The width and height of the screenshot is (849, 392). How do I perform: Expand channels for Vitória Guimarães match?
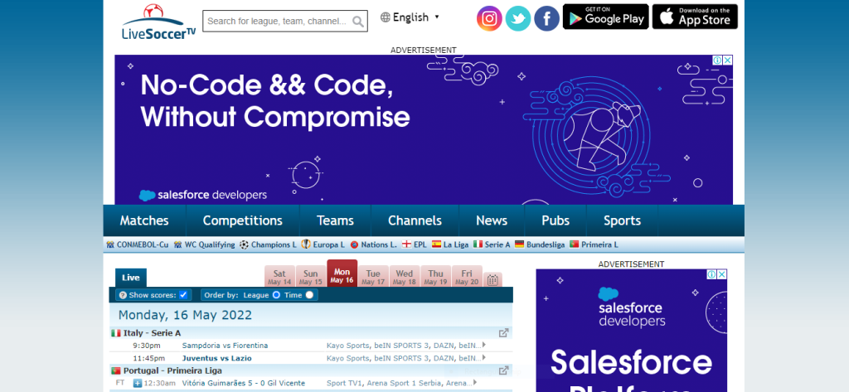coord(475,382)
